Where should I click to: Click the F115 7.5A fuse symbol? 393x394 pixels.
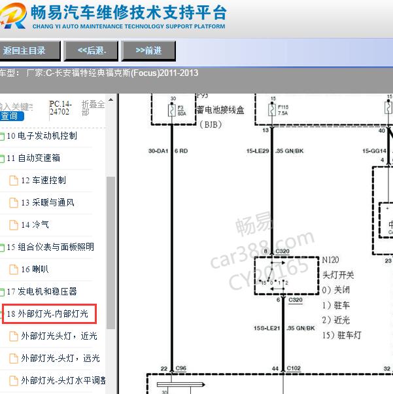[272, 110]
